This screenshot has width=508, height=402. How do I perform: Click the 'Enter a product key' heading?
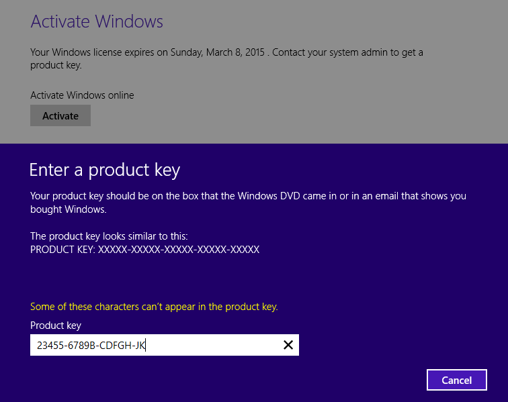click(105, 170)
